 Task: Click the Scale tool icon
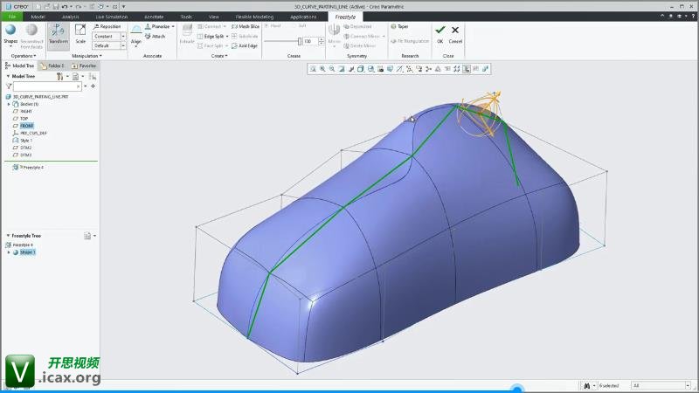point(80,33)
